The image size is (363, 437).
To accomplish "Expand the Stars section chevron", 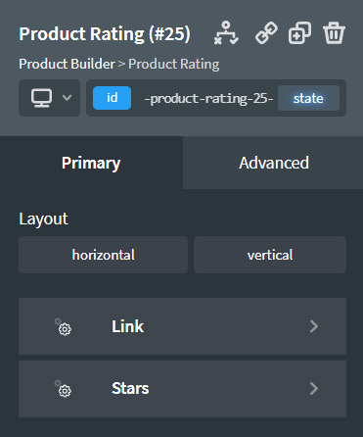I will pos(314,388).
